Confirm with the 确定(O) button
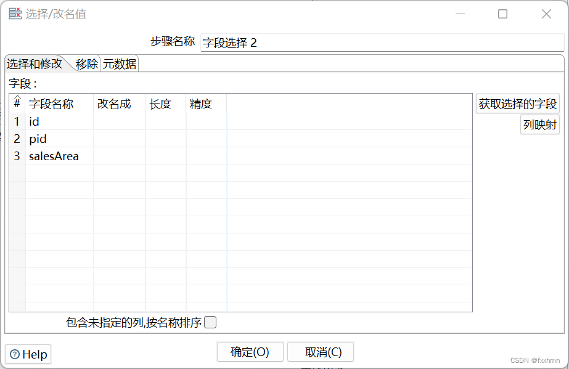Image resolution: width=569 pixels, height=369 pixels. [x=250, y=352]
